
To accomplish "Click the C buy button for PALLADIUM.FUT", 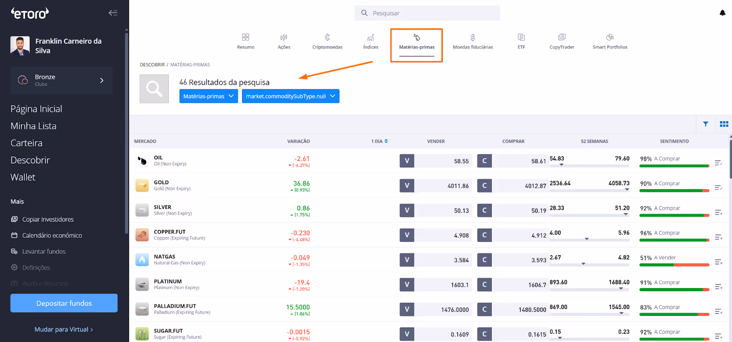I will 484,309.
